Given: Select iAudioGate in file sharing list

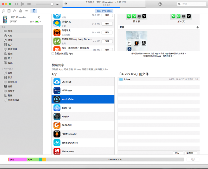Looking at the screenshot, I should point(83,99).
